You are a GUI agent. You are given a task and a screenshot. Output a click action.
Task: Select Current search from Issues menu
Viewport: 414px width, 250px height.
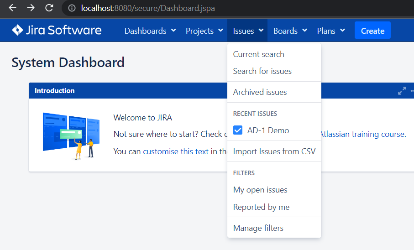pos(274,54)
